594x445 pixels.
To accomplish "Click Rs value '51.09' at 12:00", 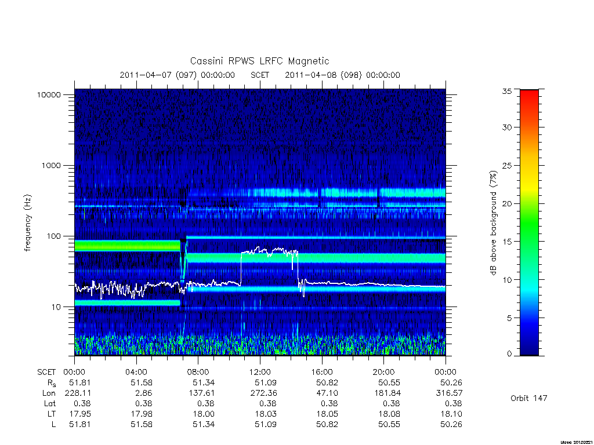I will pos(266,382).
